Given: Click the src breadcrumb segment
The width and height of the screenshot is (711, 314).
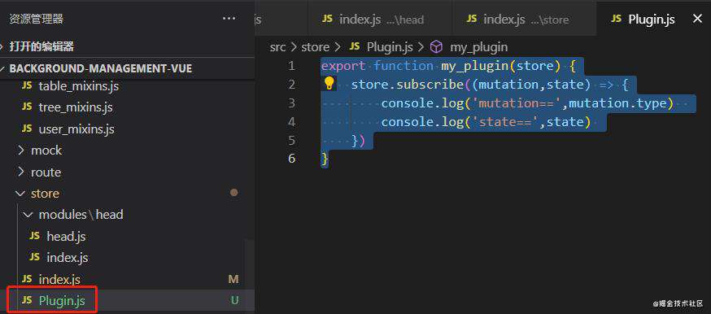Looking at the screenshot, I should tap(278, 47).
